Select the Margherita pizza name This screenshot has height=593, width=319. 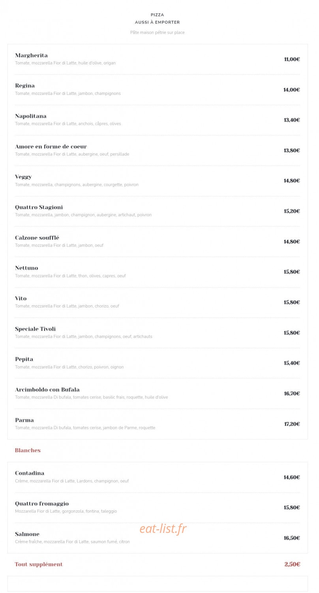(x=31, y=55)
